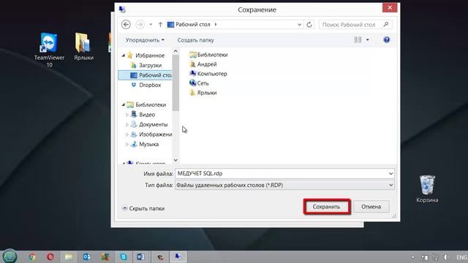
Task: Open Skype from taskbar
Action: [x=124, y=256]
